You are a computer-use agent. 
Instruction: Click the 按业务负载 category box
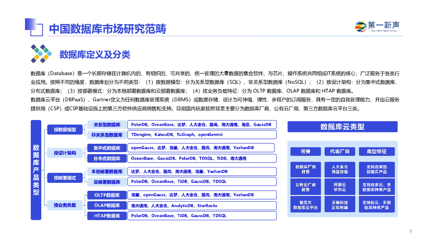coord(65,205)
